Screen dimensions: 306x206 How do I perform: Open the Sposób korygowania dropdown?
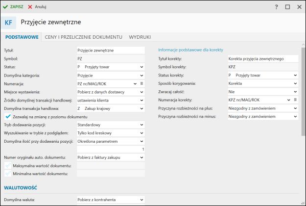(295, 83)
